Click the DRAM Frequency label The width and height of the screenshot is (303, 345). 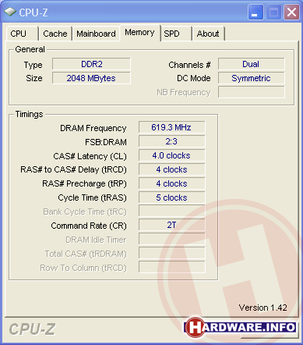pos(93,128)
